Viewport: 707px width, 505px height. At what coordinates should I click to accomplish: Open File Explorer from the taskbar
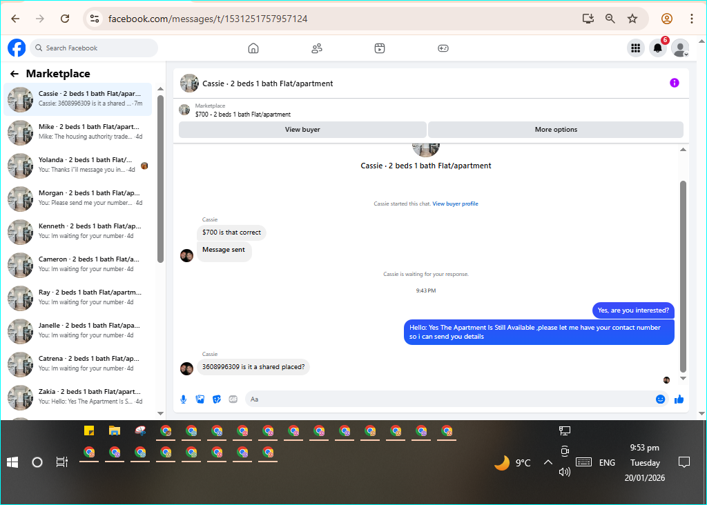[x=115, y=430]
